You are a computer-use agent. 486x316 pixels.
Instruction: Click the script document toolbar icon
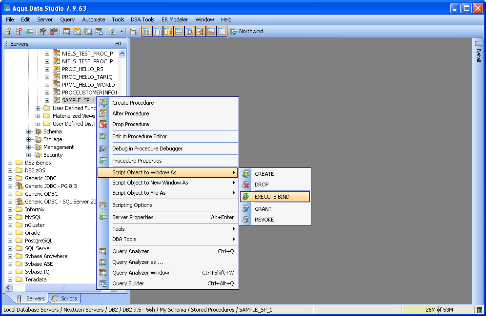[x=112, y=31]
